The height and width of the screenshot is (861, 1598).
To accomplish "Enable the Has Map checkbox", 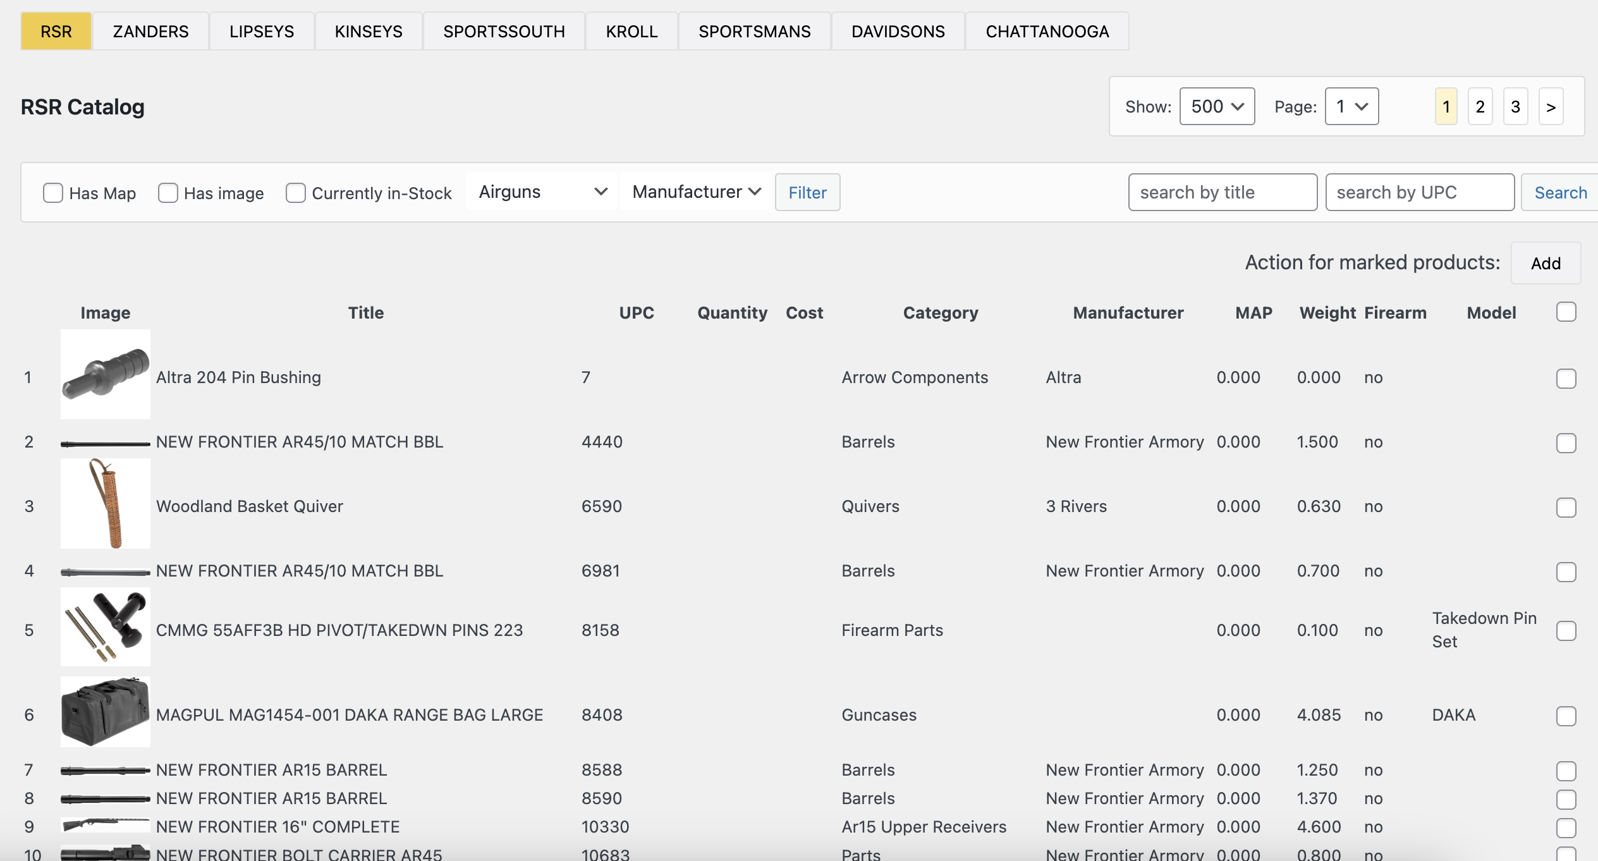I will coord(53,193).
